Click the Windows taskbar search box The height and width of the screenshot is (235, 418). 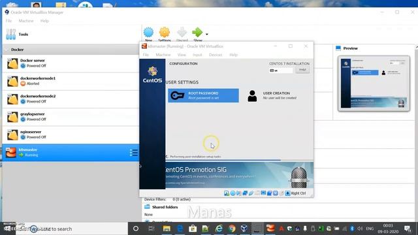72,228
